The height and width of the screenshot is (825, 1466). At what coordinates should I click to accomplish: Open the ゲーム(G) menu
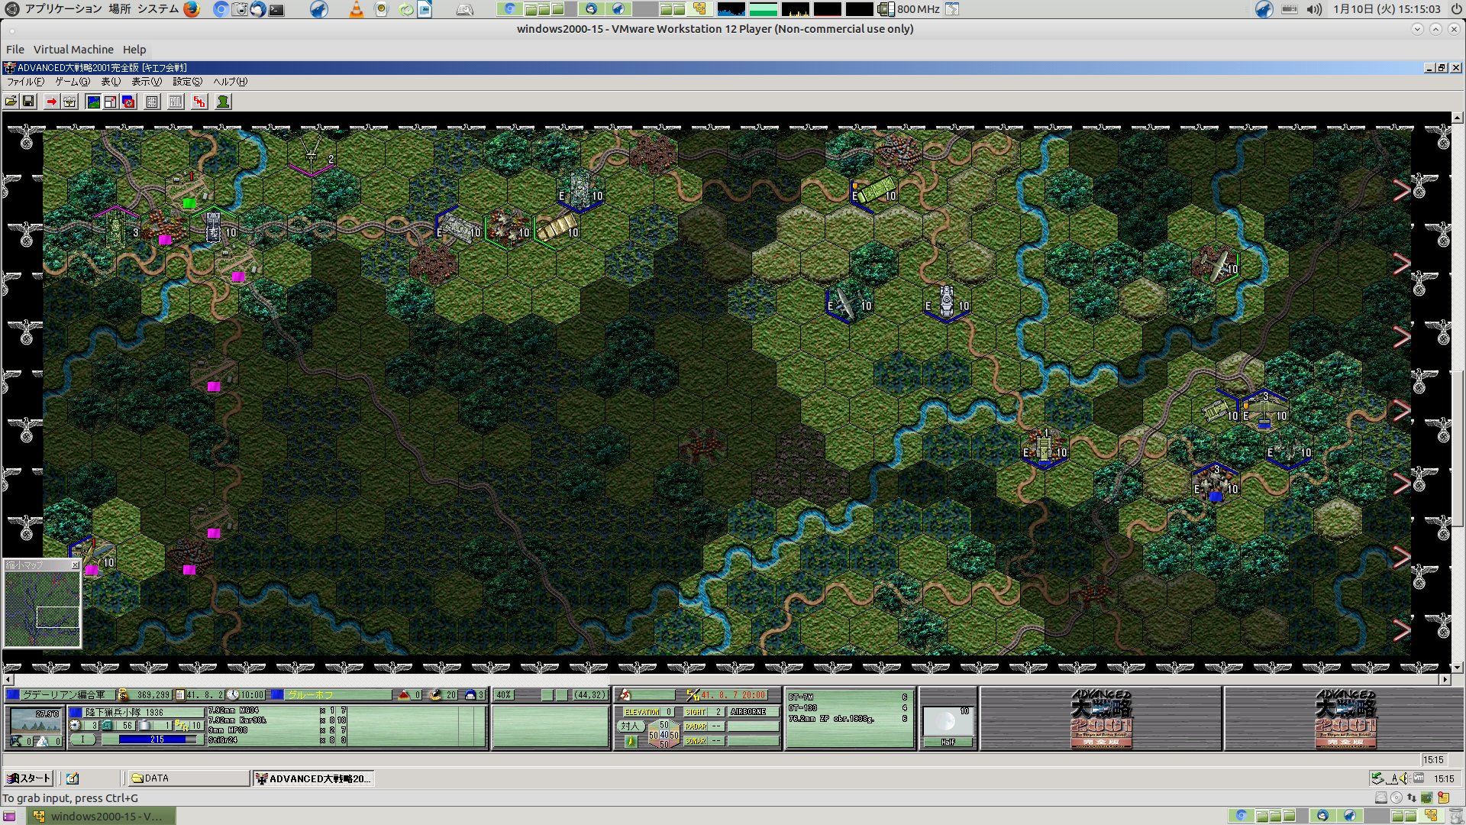click(73, 82)
